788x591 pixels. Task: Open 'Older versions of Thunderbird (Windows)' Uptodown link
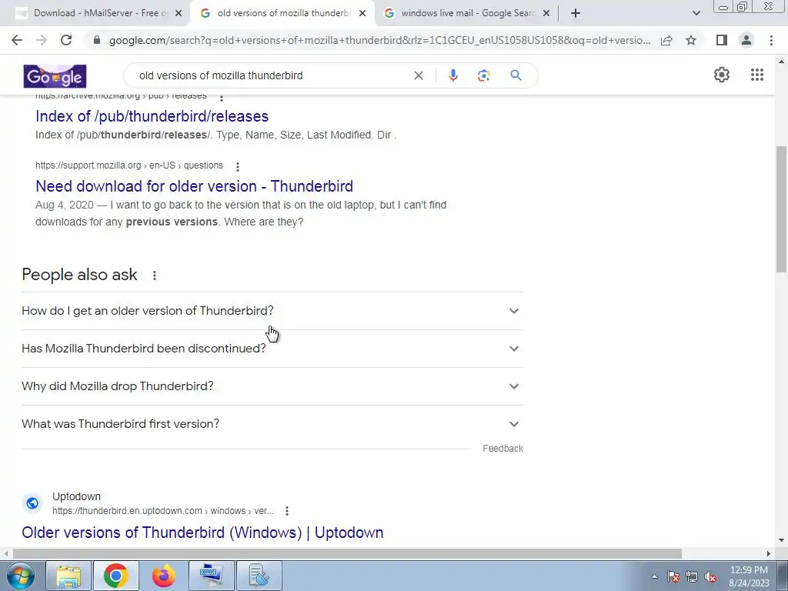coord(202,533)
